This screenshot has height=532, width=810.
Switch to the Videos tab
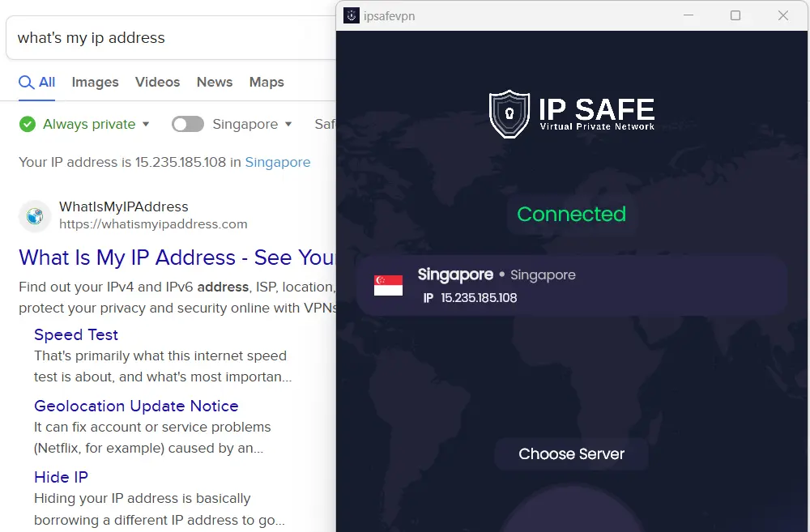[x=158, y=82]
